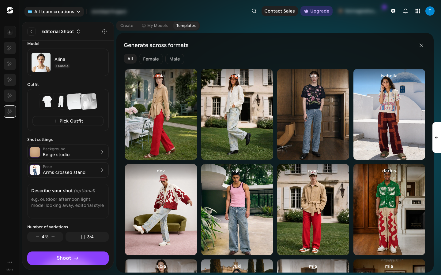
Task: Filter templates by Male
Action: coord(175,59)
